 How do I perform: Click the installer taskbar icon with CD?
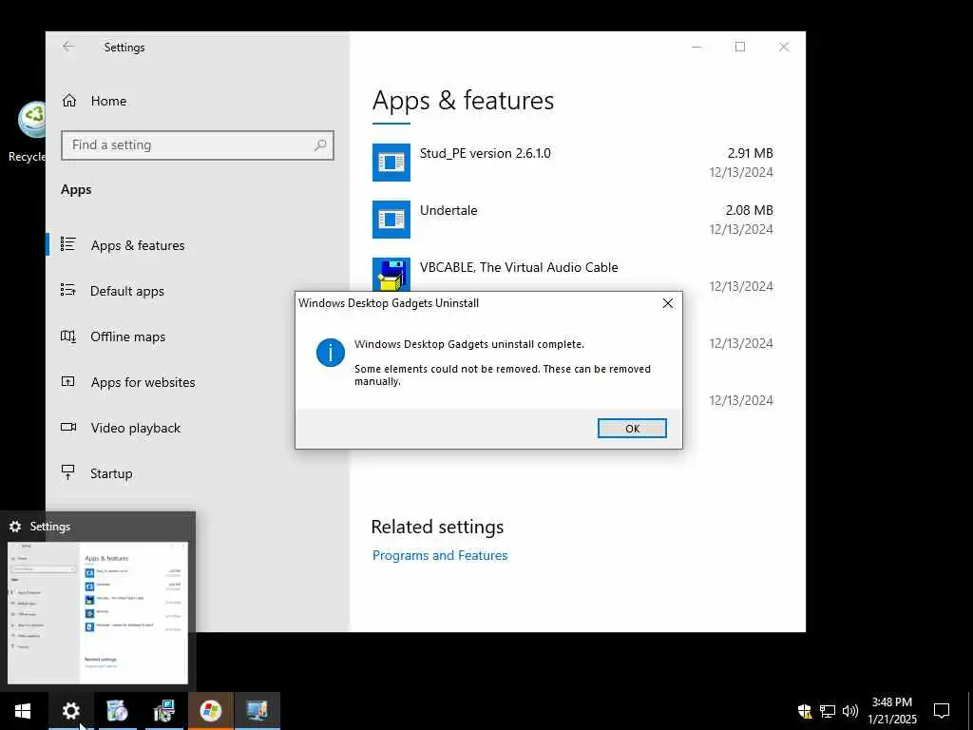point(163,711)
